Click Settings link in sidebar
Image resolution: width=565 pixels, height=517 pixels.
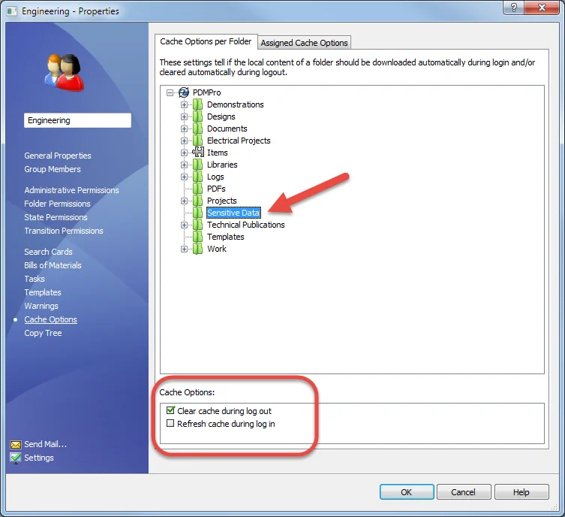pos(39,458)
